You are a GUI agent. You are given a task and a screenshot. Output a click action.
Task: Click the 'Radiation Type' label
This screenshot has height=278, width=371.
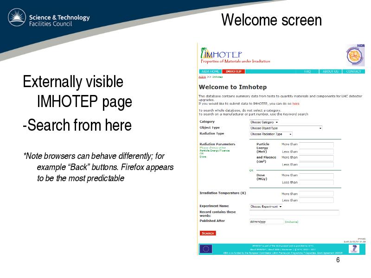pos(212,133)
